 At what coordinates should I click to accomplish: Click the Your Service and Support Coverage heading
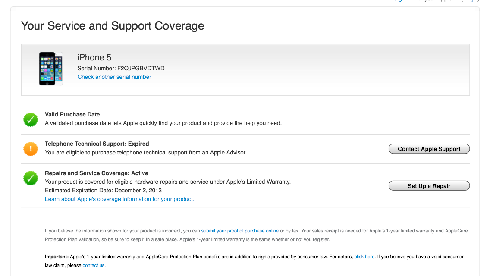pos(113,26)
